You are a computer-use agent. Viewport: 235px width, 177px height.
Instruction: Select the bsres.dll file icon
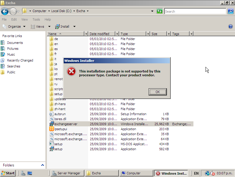pyautogui.click(x=52, y=119)
